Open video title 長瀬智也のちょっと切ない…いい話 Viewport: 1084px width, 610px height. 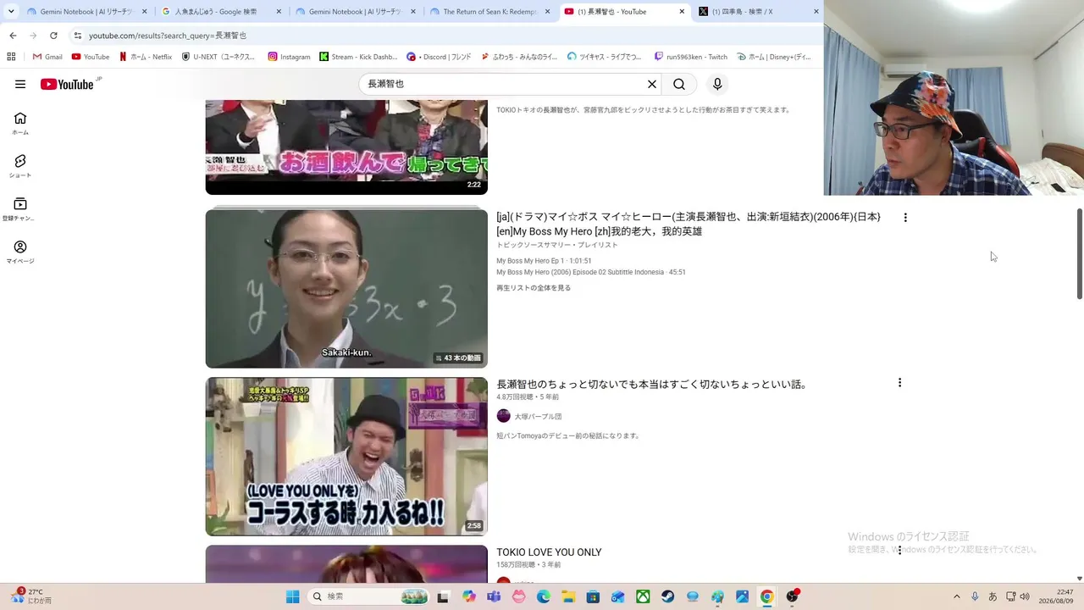click(x=652, y=384)
